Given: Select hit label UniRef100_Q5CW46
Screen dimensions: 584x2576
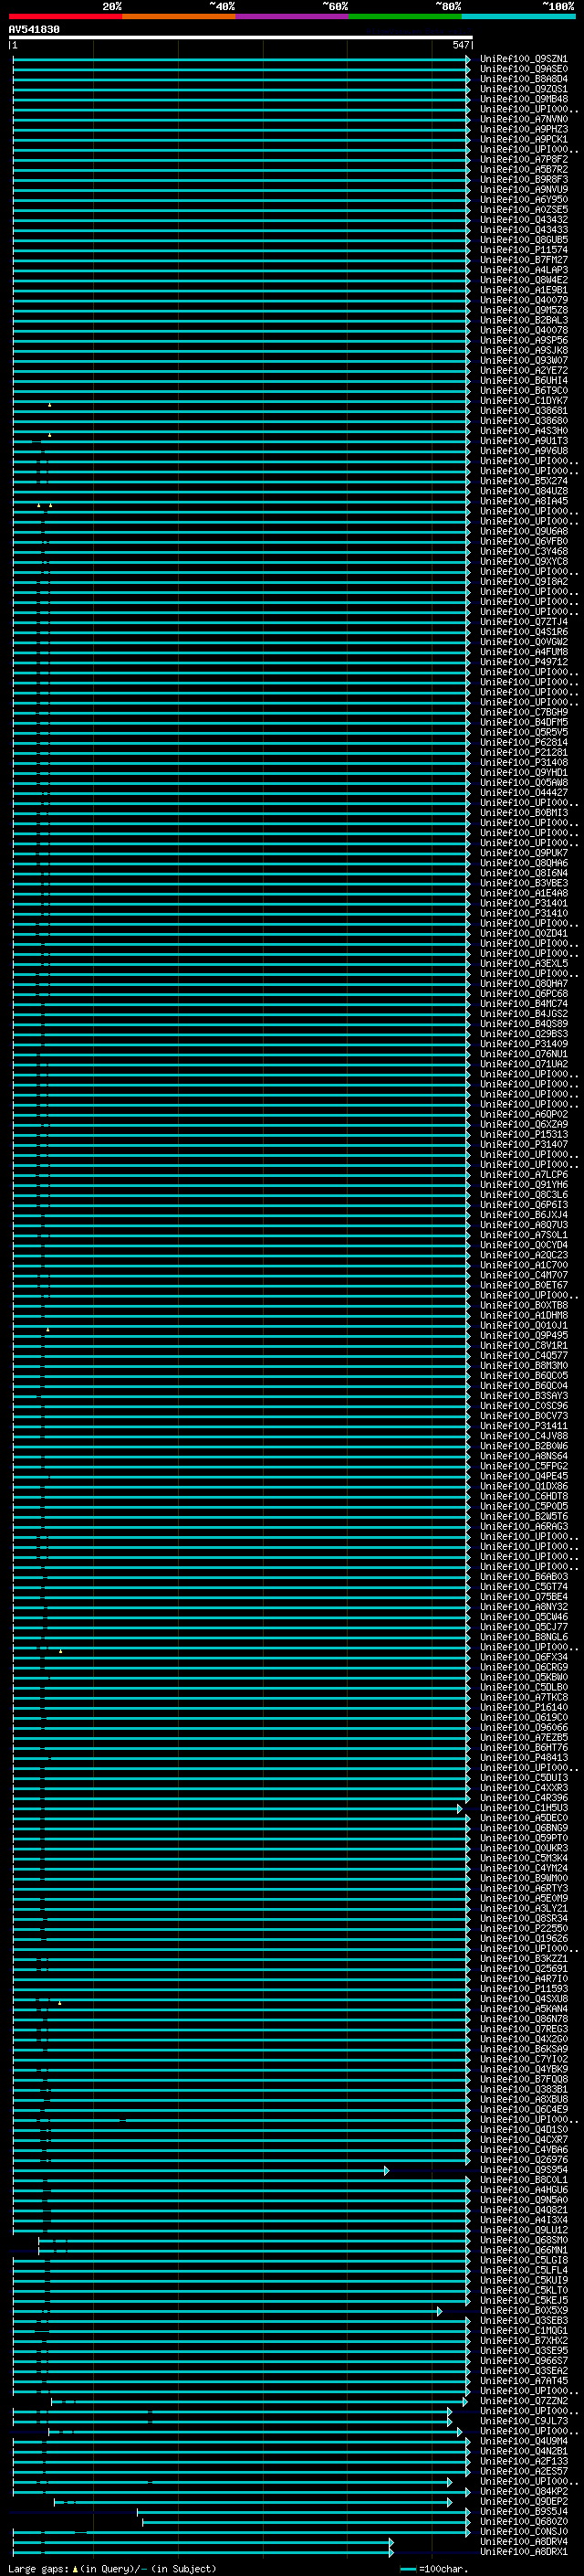Looking at the screenshot, I should click(x=523, y=1616).
